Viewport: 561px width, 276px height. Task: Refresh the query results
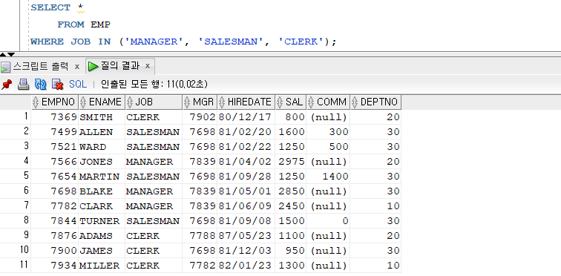click(40, 85)
